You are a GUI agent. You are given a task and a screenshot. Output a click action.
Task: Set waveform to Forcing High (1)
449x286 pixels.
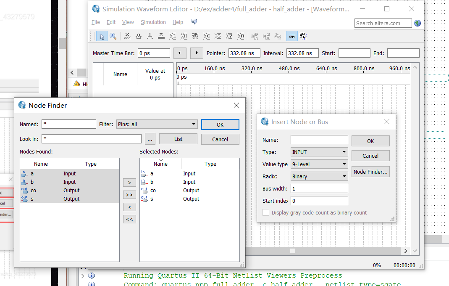[x=150, y=36]
